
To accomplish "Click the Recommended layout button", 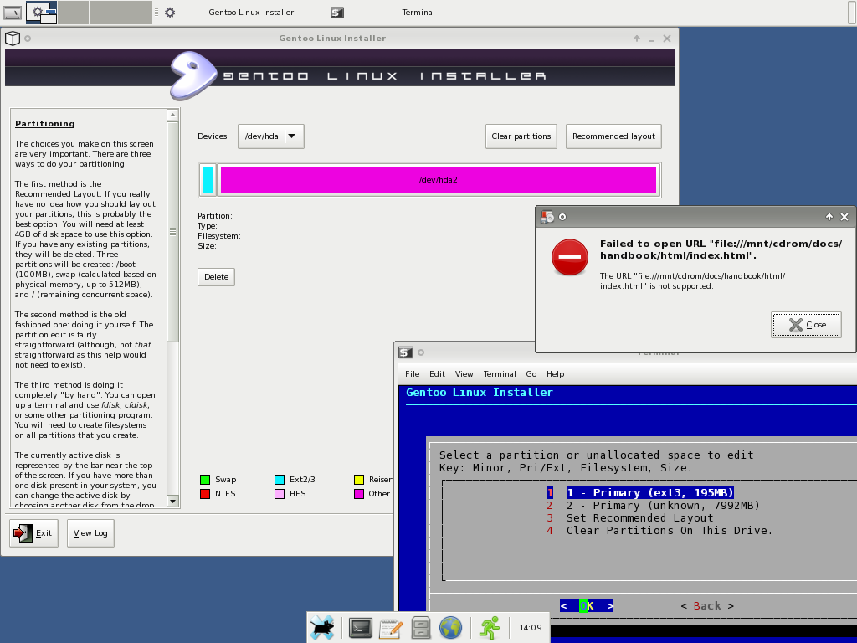I will click(x=613, y=136).
